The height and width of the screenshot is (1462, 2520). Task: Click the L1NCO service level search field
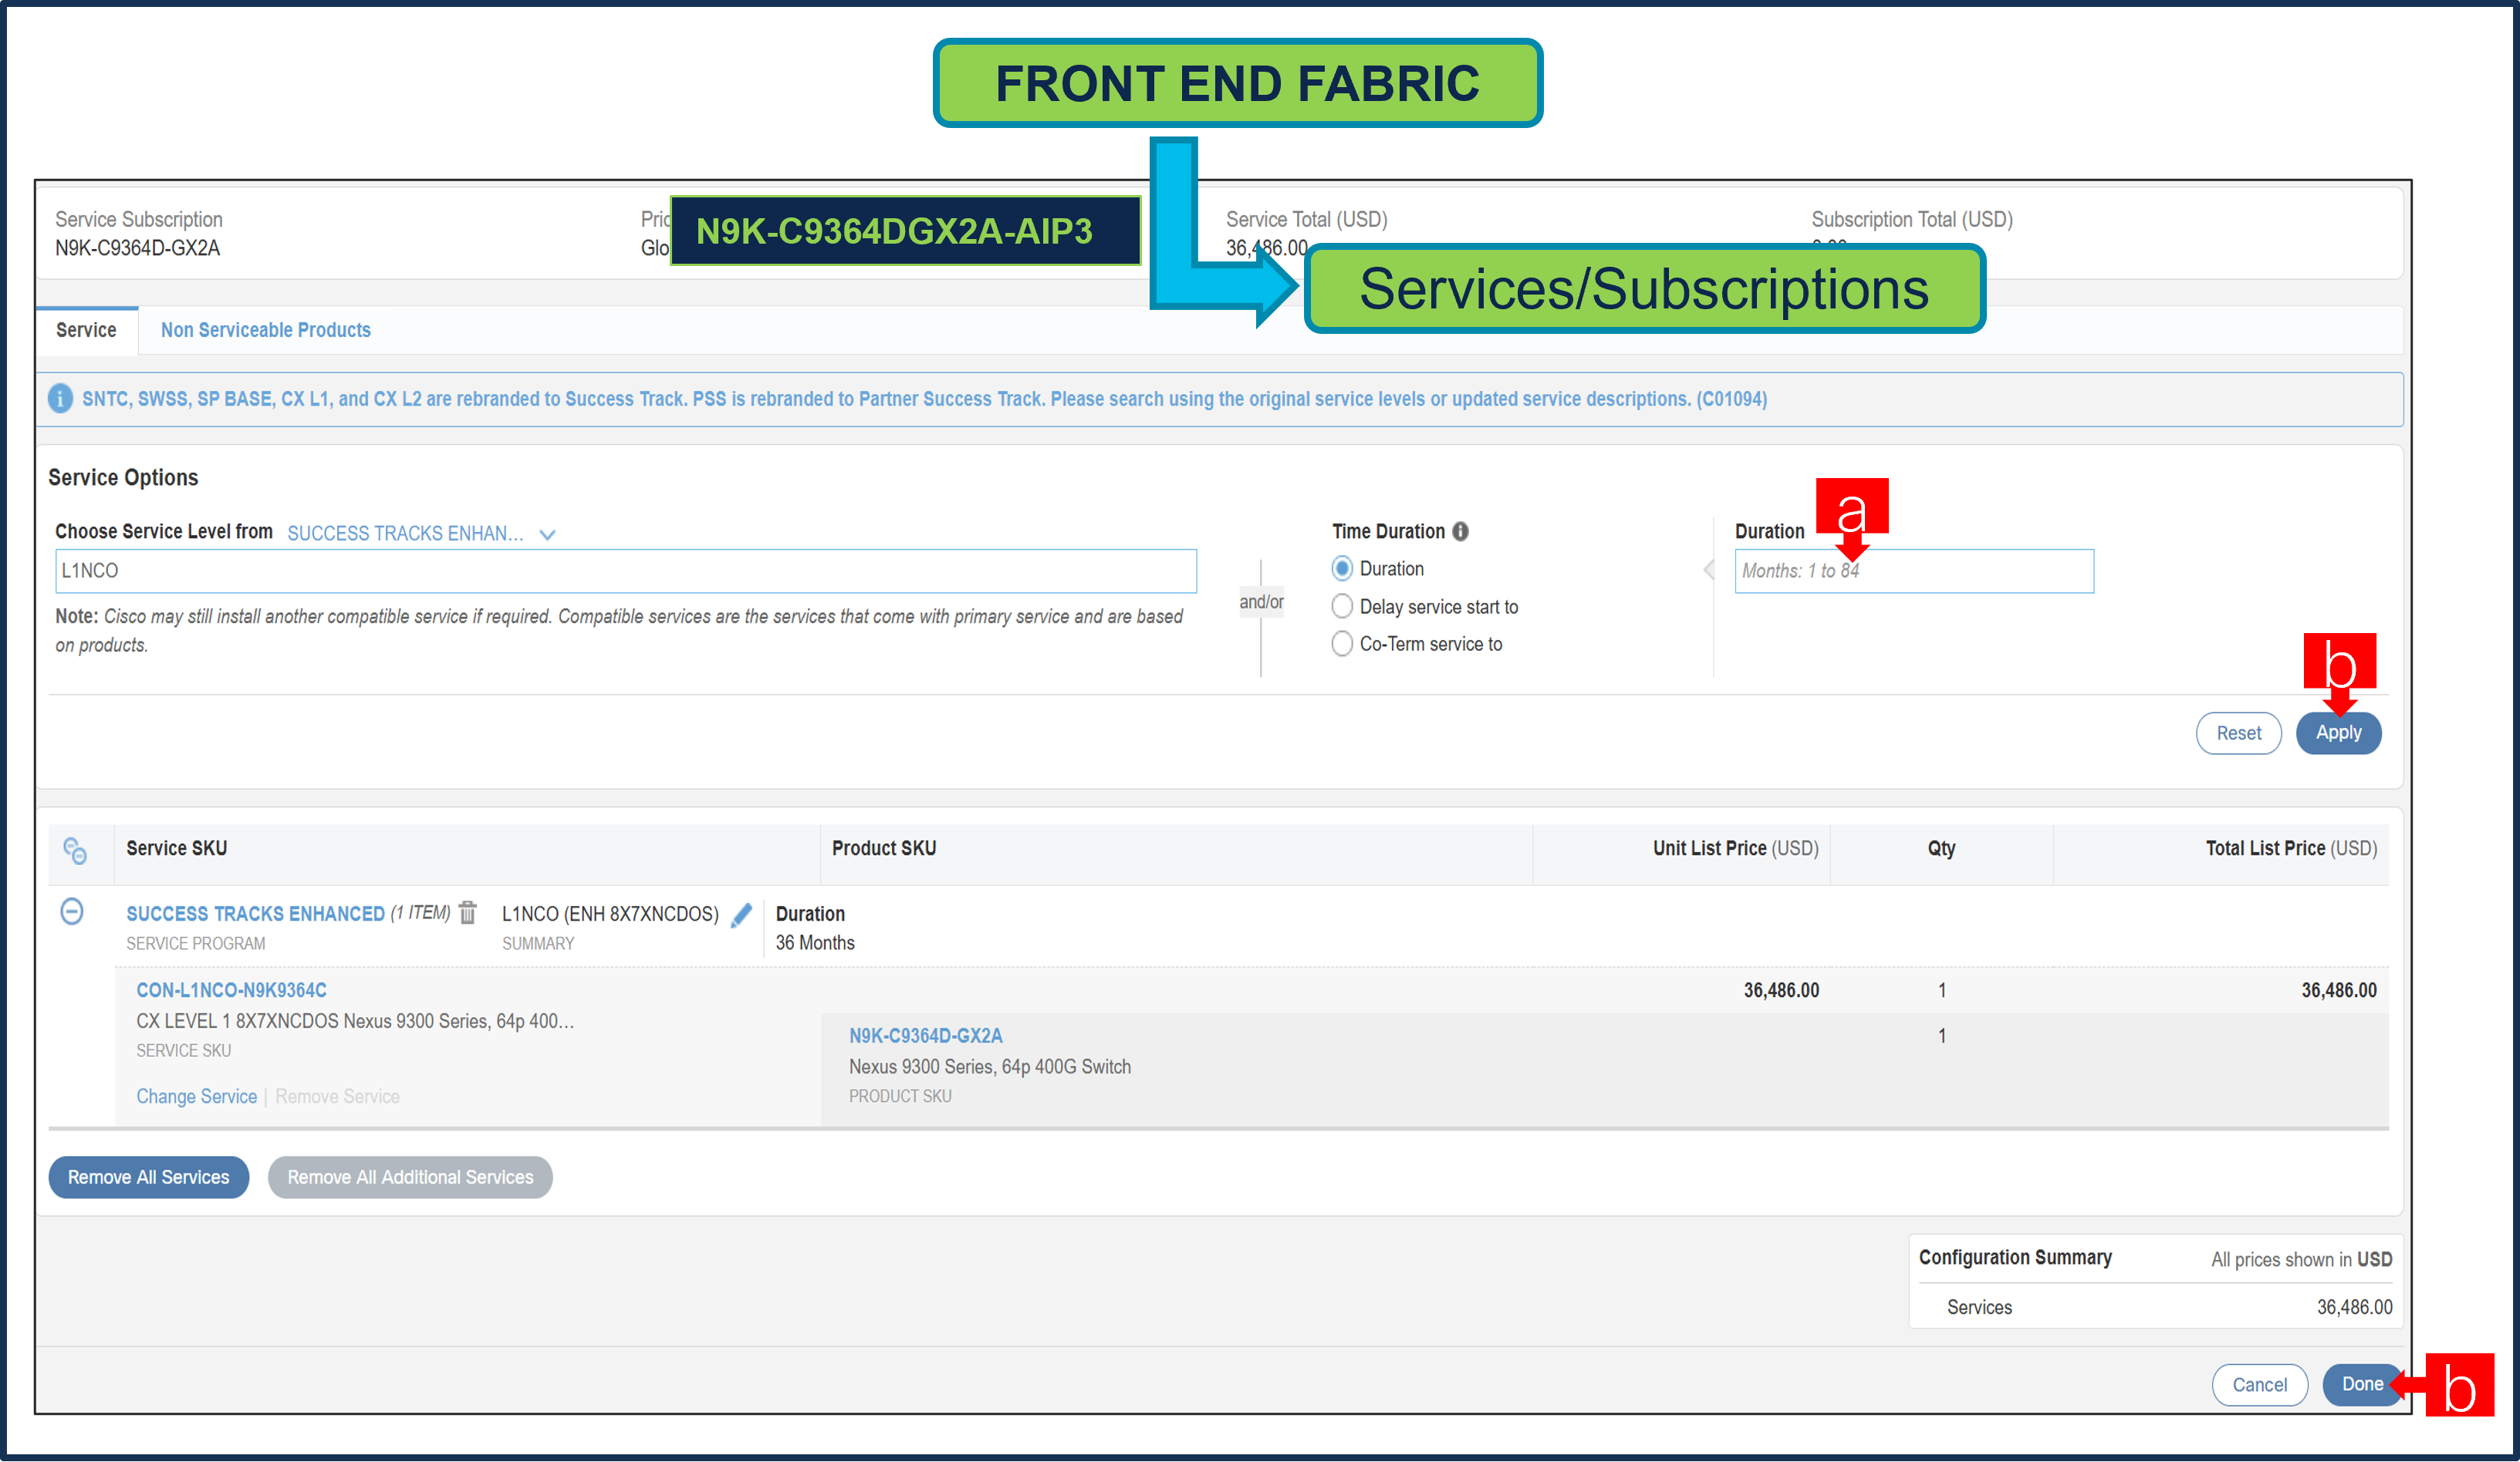[625, 571]
